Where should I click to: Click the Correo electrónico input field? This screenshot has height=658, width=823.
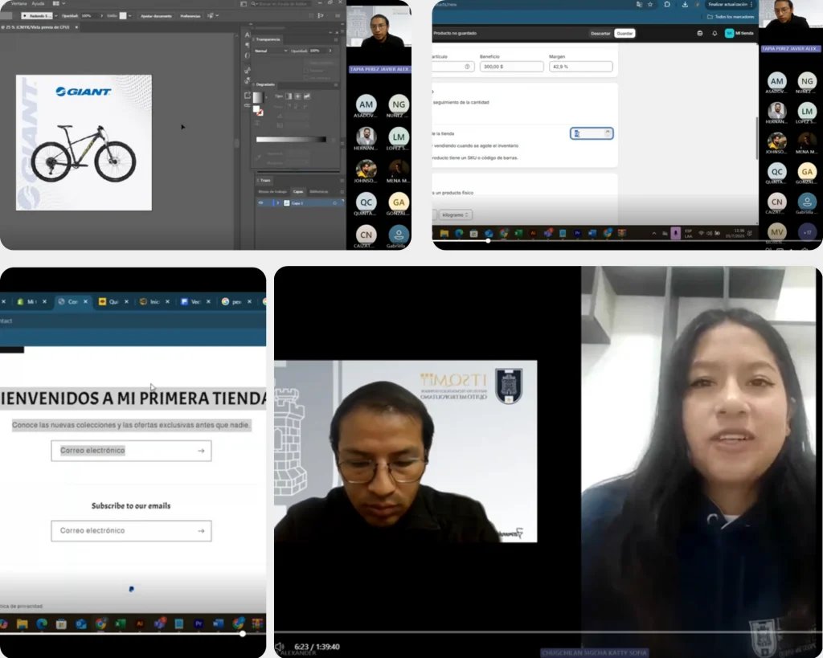[131, 451]
